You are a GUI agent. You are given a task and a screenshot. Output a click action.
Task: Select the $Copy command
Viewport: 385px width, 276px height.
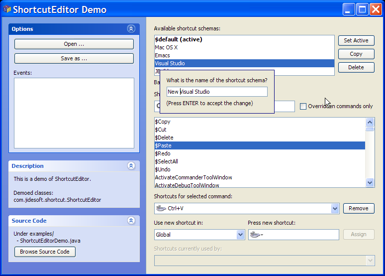260,122
